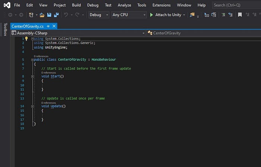Open the Window menu
Image resolution: width=261 pixels, height=167 pixels.
(184, 5)
